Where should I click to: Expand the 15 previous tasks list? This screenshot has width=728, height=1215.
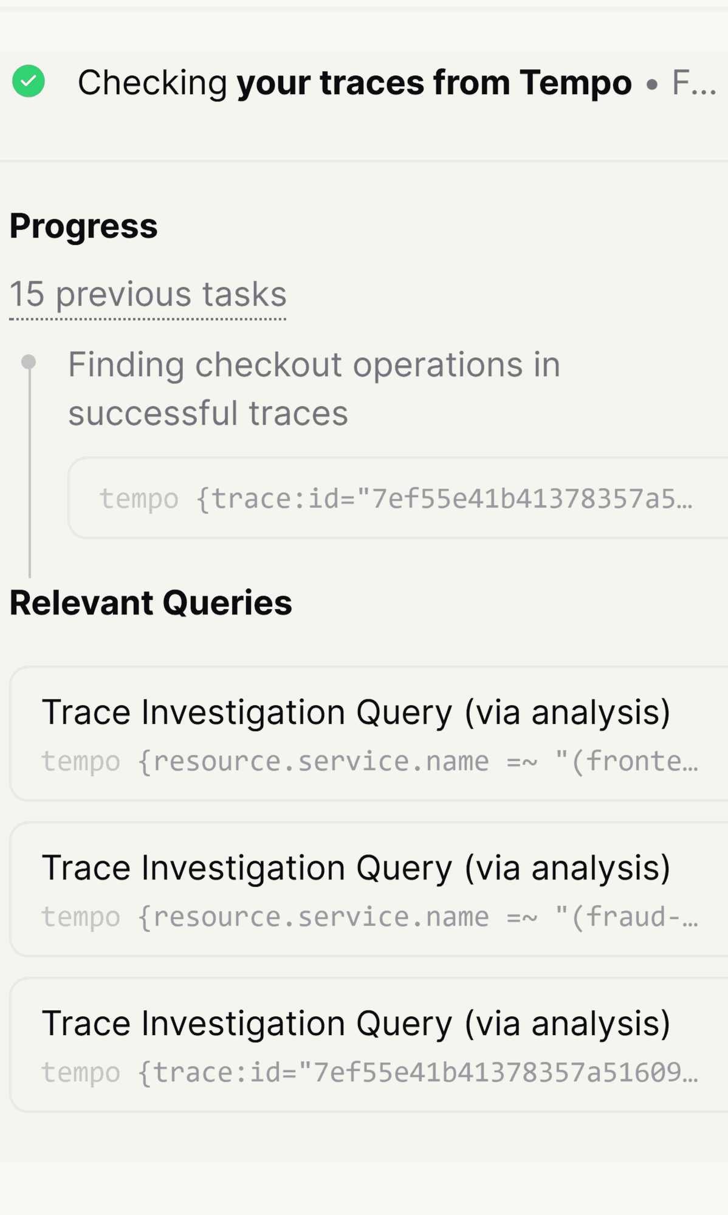click(148, 295)
